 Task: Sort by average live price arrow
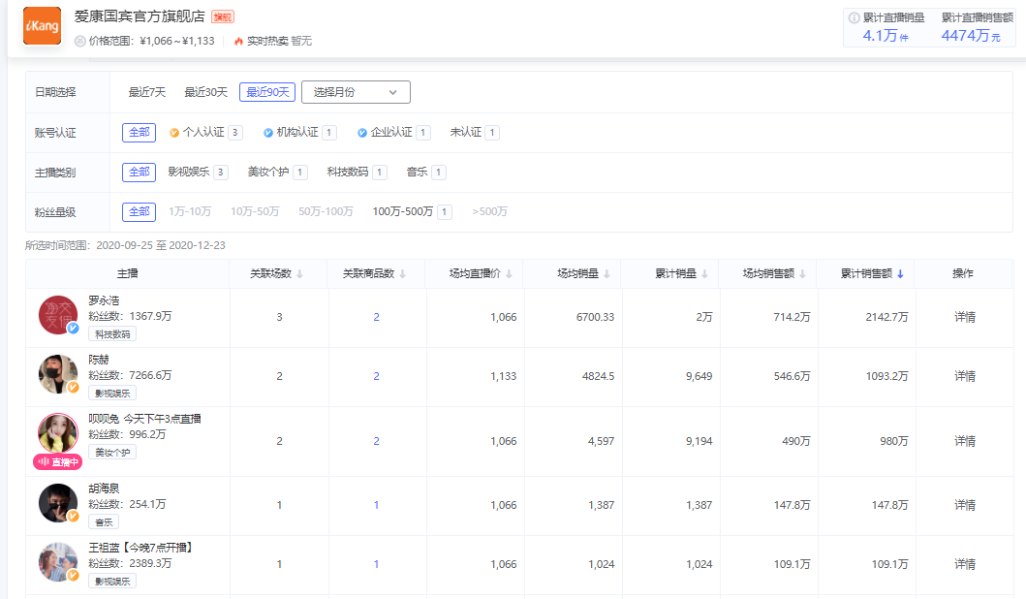tap(509, 273)
